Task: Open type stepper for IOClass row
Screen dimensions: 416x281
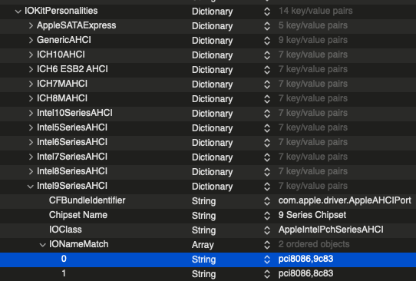Action: pos(267,230)
